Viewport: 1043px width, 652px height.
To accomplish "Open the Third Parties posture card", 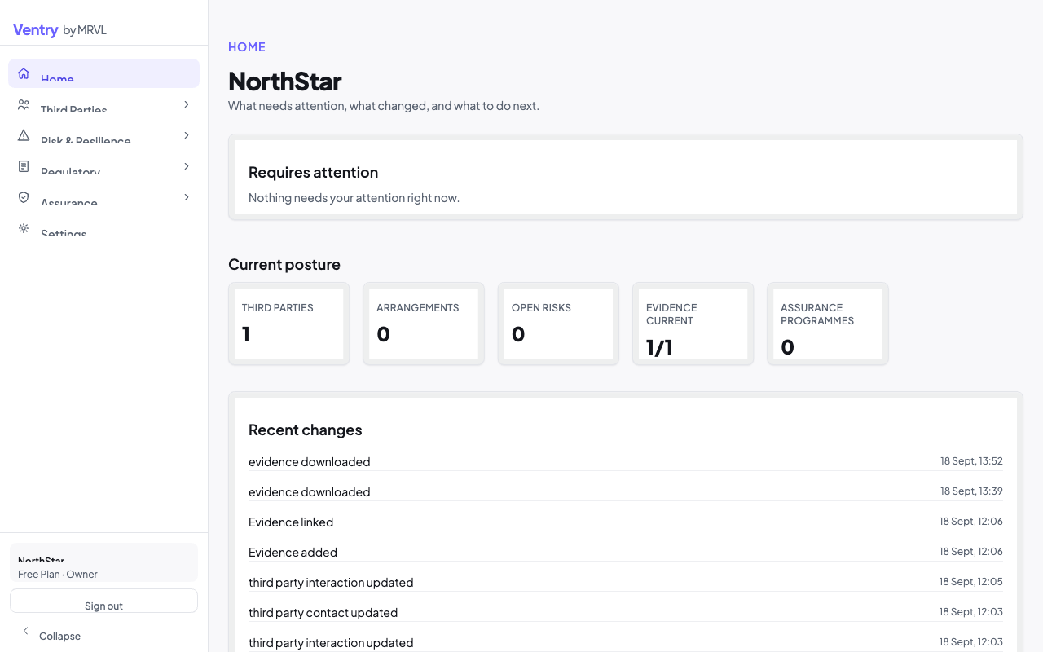I will pyautogui.click(x=289, y=324).
